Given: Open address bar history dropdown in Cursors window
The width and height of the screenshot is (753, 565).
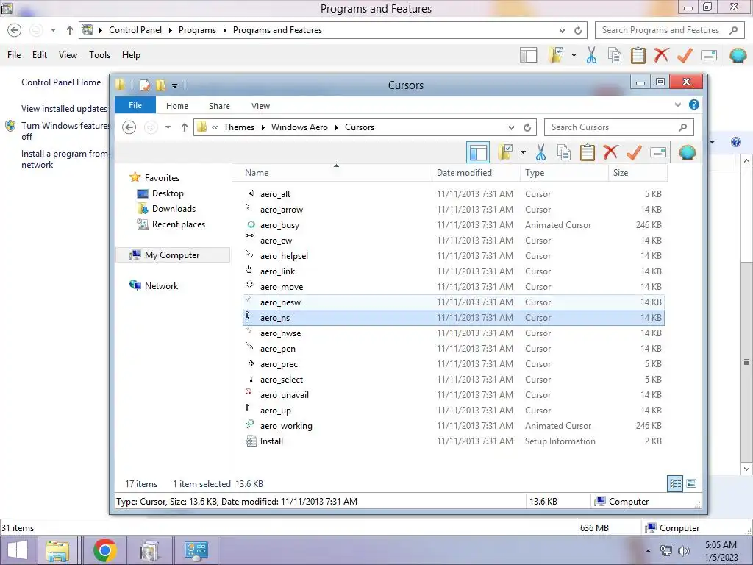Looking at the screenshot, I should pos(512,127).
